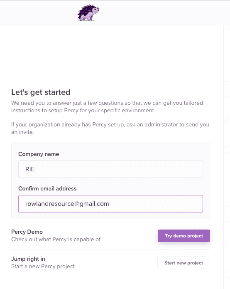This screenshot has width=230, height=289.
Task: Focus the Company name input containing RIE
Action: 110,169
